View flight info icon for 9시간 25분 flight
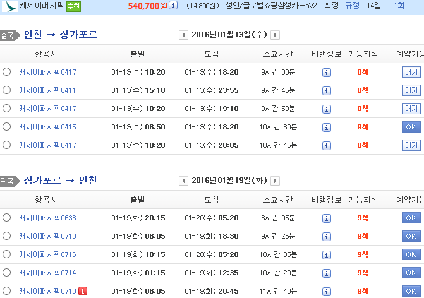Screen dimensions: 424x298 [x=327, y=237]
